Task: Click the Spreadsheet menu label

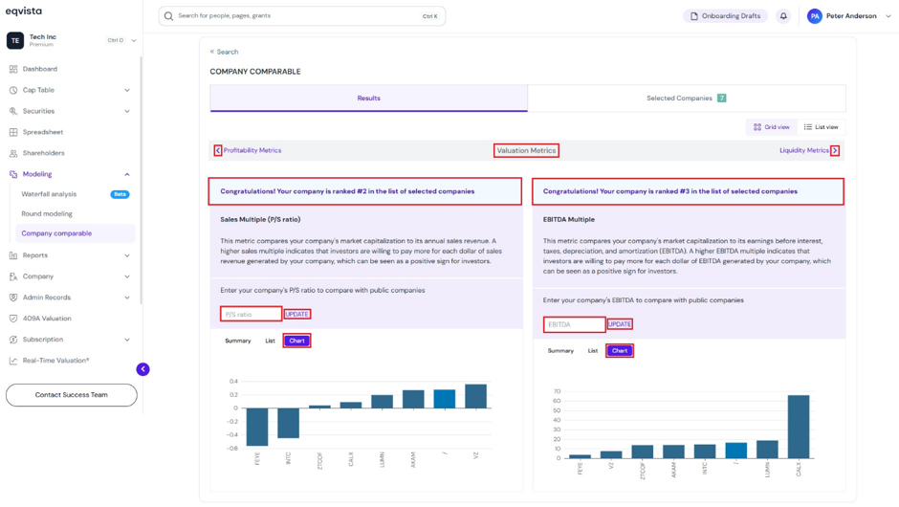Action: (x=43, y=132)
